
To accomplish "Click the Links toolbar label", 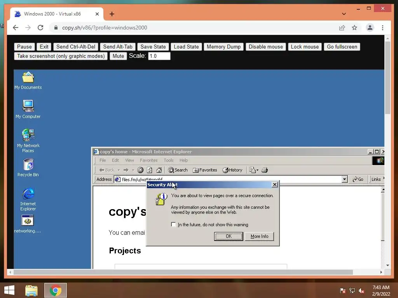I will 376,179.
